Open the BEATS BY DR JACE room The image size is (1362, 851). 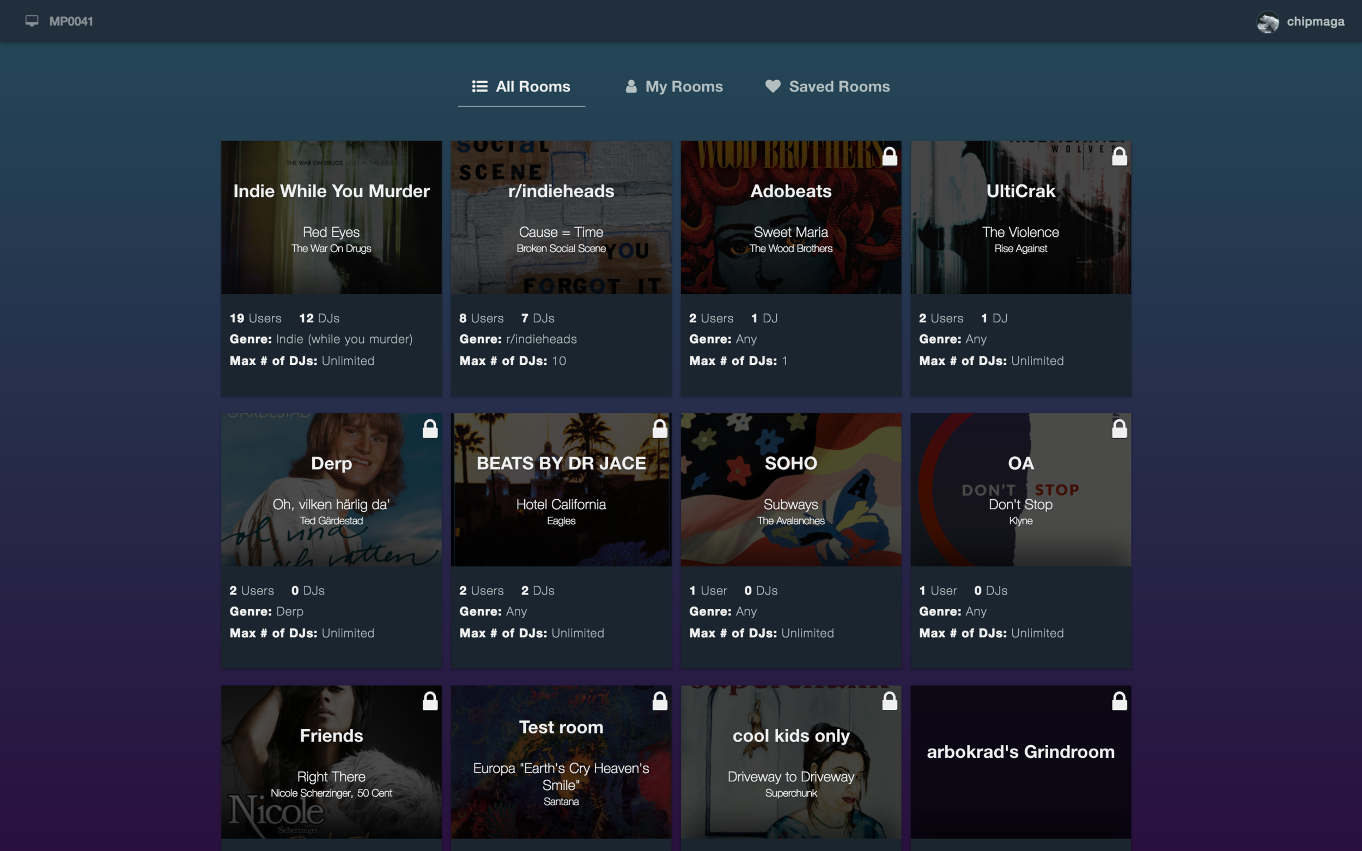point(561,489)
